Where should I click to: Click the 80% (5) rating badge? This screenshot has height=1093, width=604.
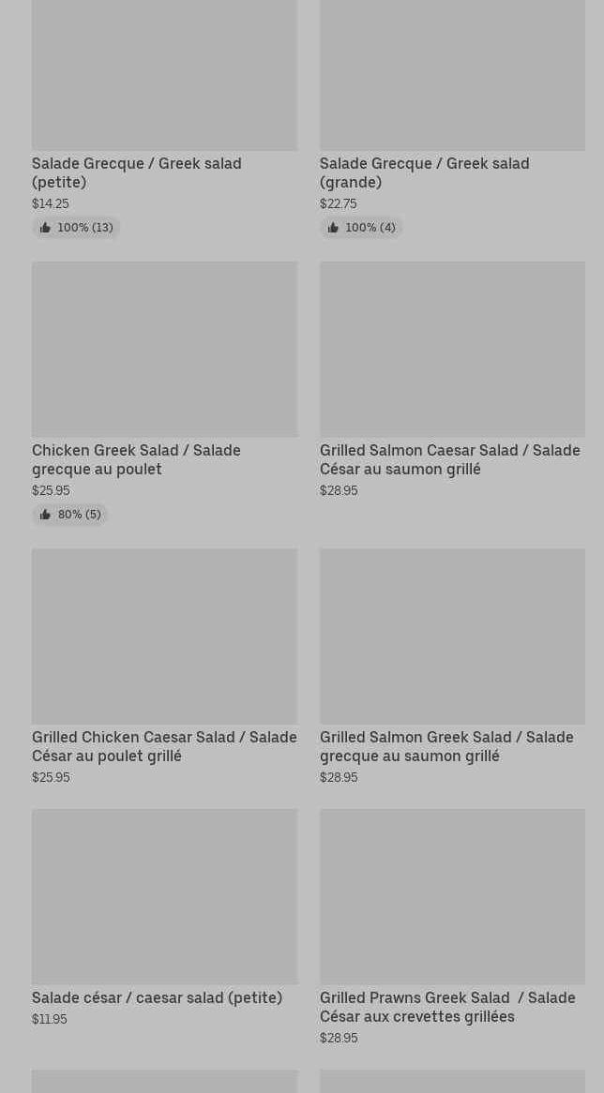pyautogui.click(x=70, y=515)
